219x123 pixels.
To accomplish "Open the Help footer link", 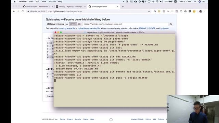I will (92, 119).
